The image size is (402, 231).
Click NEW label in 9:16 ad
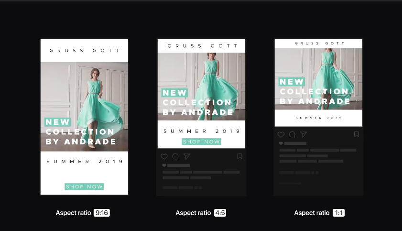click(57, 122)
